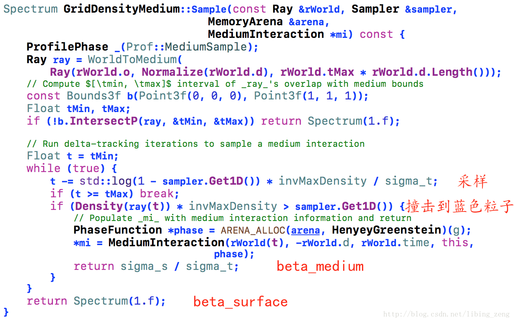Click the IntersectP method call
This screenshot has width=514, height=322.
tap(103, 121)
